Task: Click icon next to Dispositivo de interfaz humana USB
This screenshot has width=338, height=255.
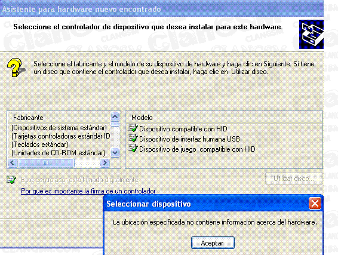Action: 133,138
